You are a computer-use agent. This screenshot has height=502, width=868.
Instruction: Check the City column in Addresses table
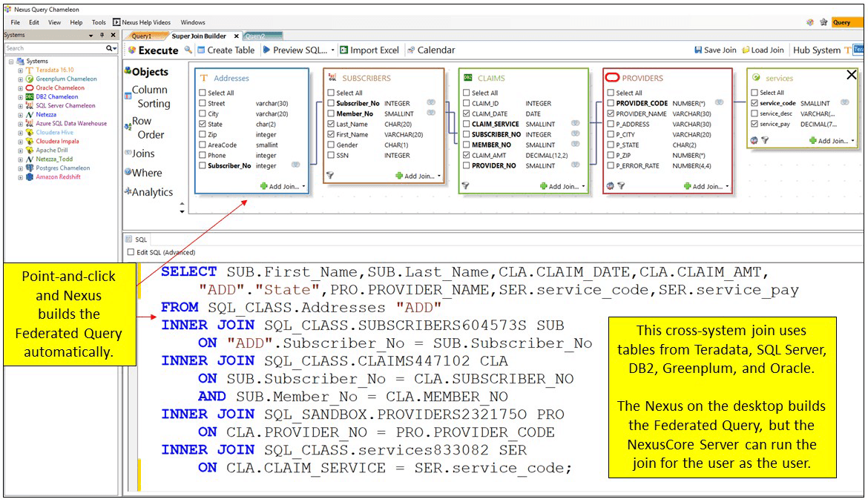tap(202, 114)
